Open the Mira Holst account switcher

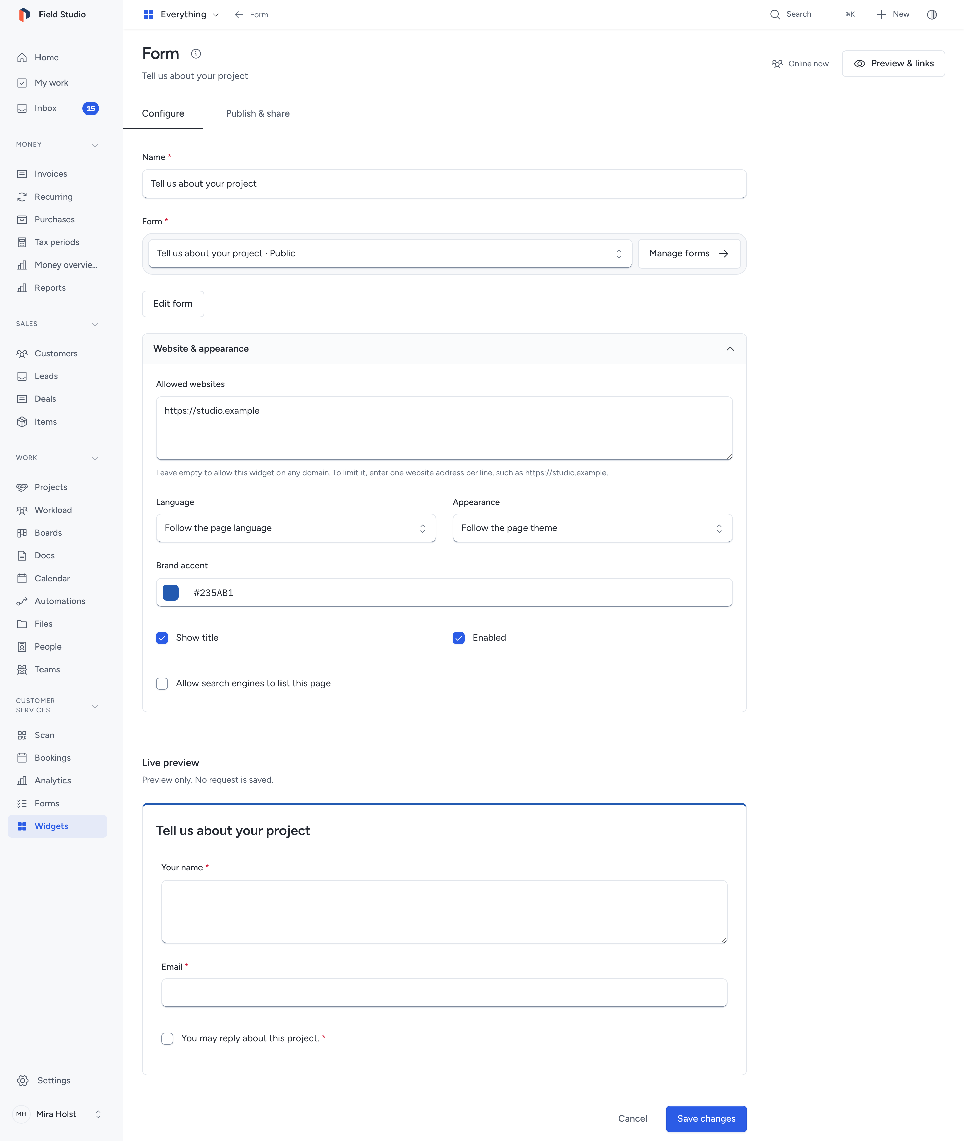57,1114
